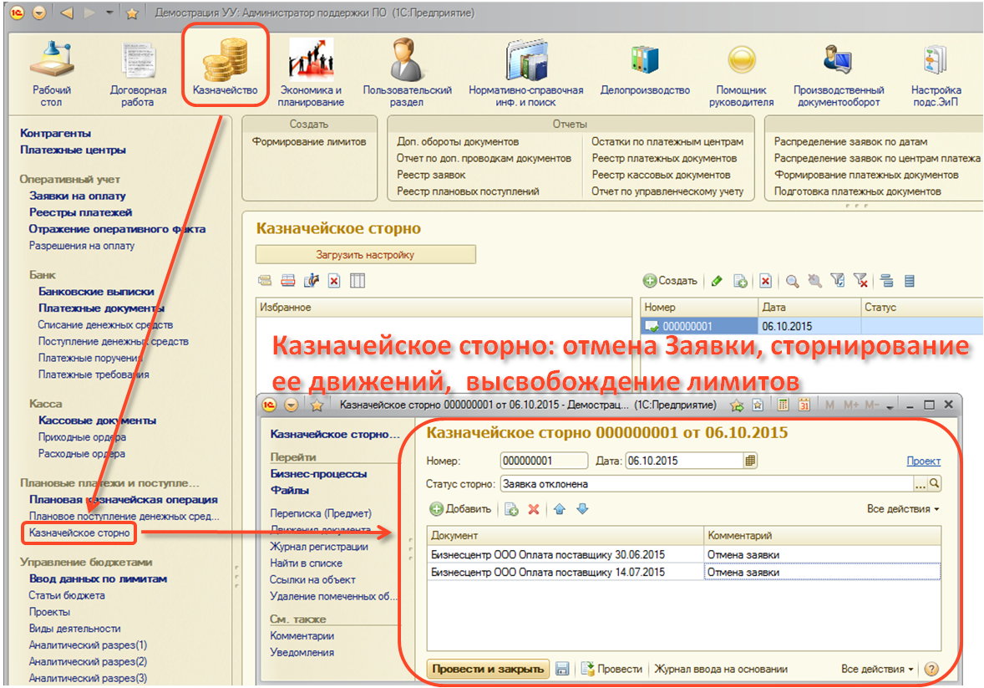Expand Все действия in bottom toolbar
The image size is (984, 688).
coord(877,669)
